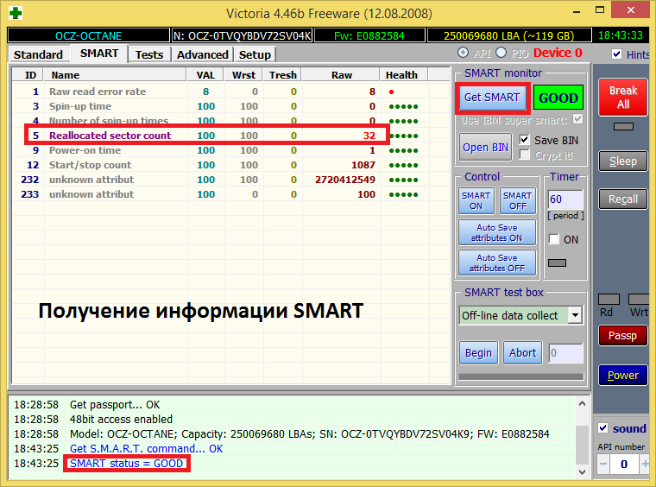Toggle the Hints checkbox
This screenshot has height=487, width=656.
pos(616,54)
